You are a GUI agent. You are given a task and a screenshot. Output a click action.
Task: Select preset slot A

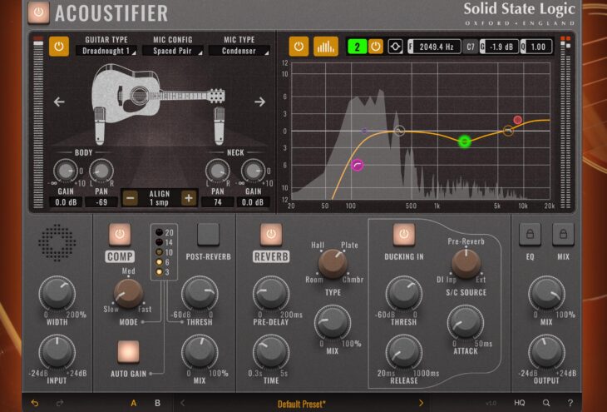pyautogui.click(x=133, y=403)
